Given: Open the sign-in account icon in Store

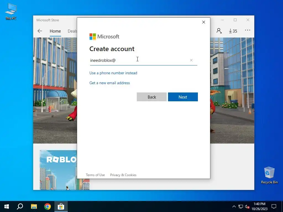Looking at the screenshot, I should pos(219,31).
